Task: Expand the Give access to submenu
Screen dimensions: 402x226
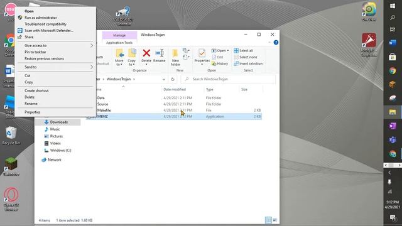Action: click(x=55, y=46)
